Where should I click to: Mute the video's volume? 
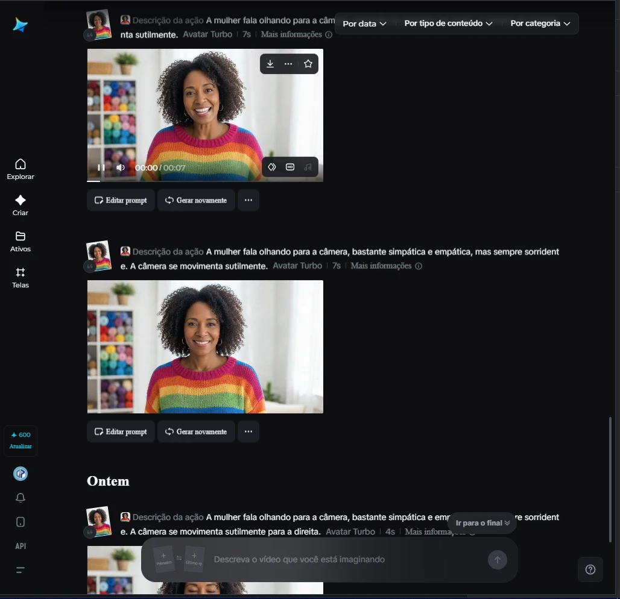[120, 168]
